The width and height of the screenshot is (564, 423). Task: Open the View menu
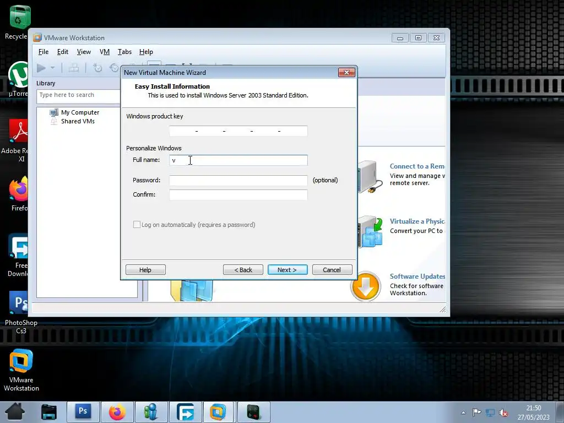(84, 52)
